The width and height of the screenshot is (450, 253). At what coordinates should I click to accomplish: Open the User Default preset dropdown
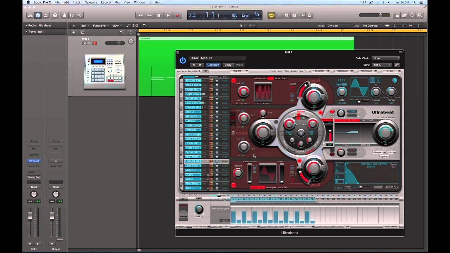(x=217, y=58)
